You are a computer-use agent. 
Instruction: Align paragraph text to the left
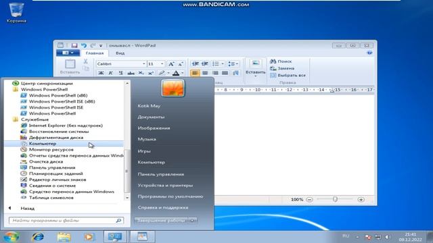tap(195, 73)
